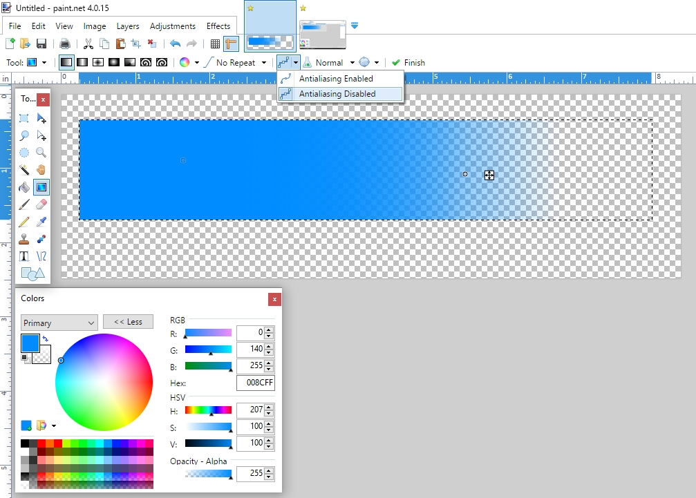Screen dimensions: 696x498
Task: Open the Normal blend mode dropdown
Action: [352, 62]
